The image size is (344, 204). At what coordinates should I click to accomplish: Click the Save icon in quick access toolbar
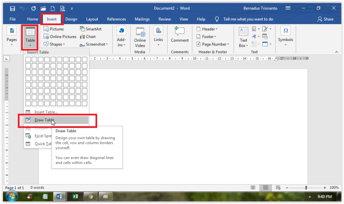click(x=12, y=8)
